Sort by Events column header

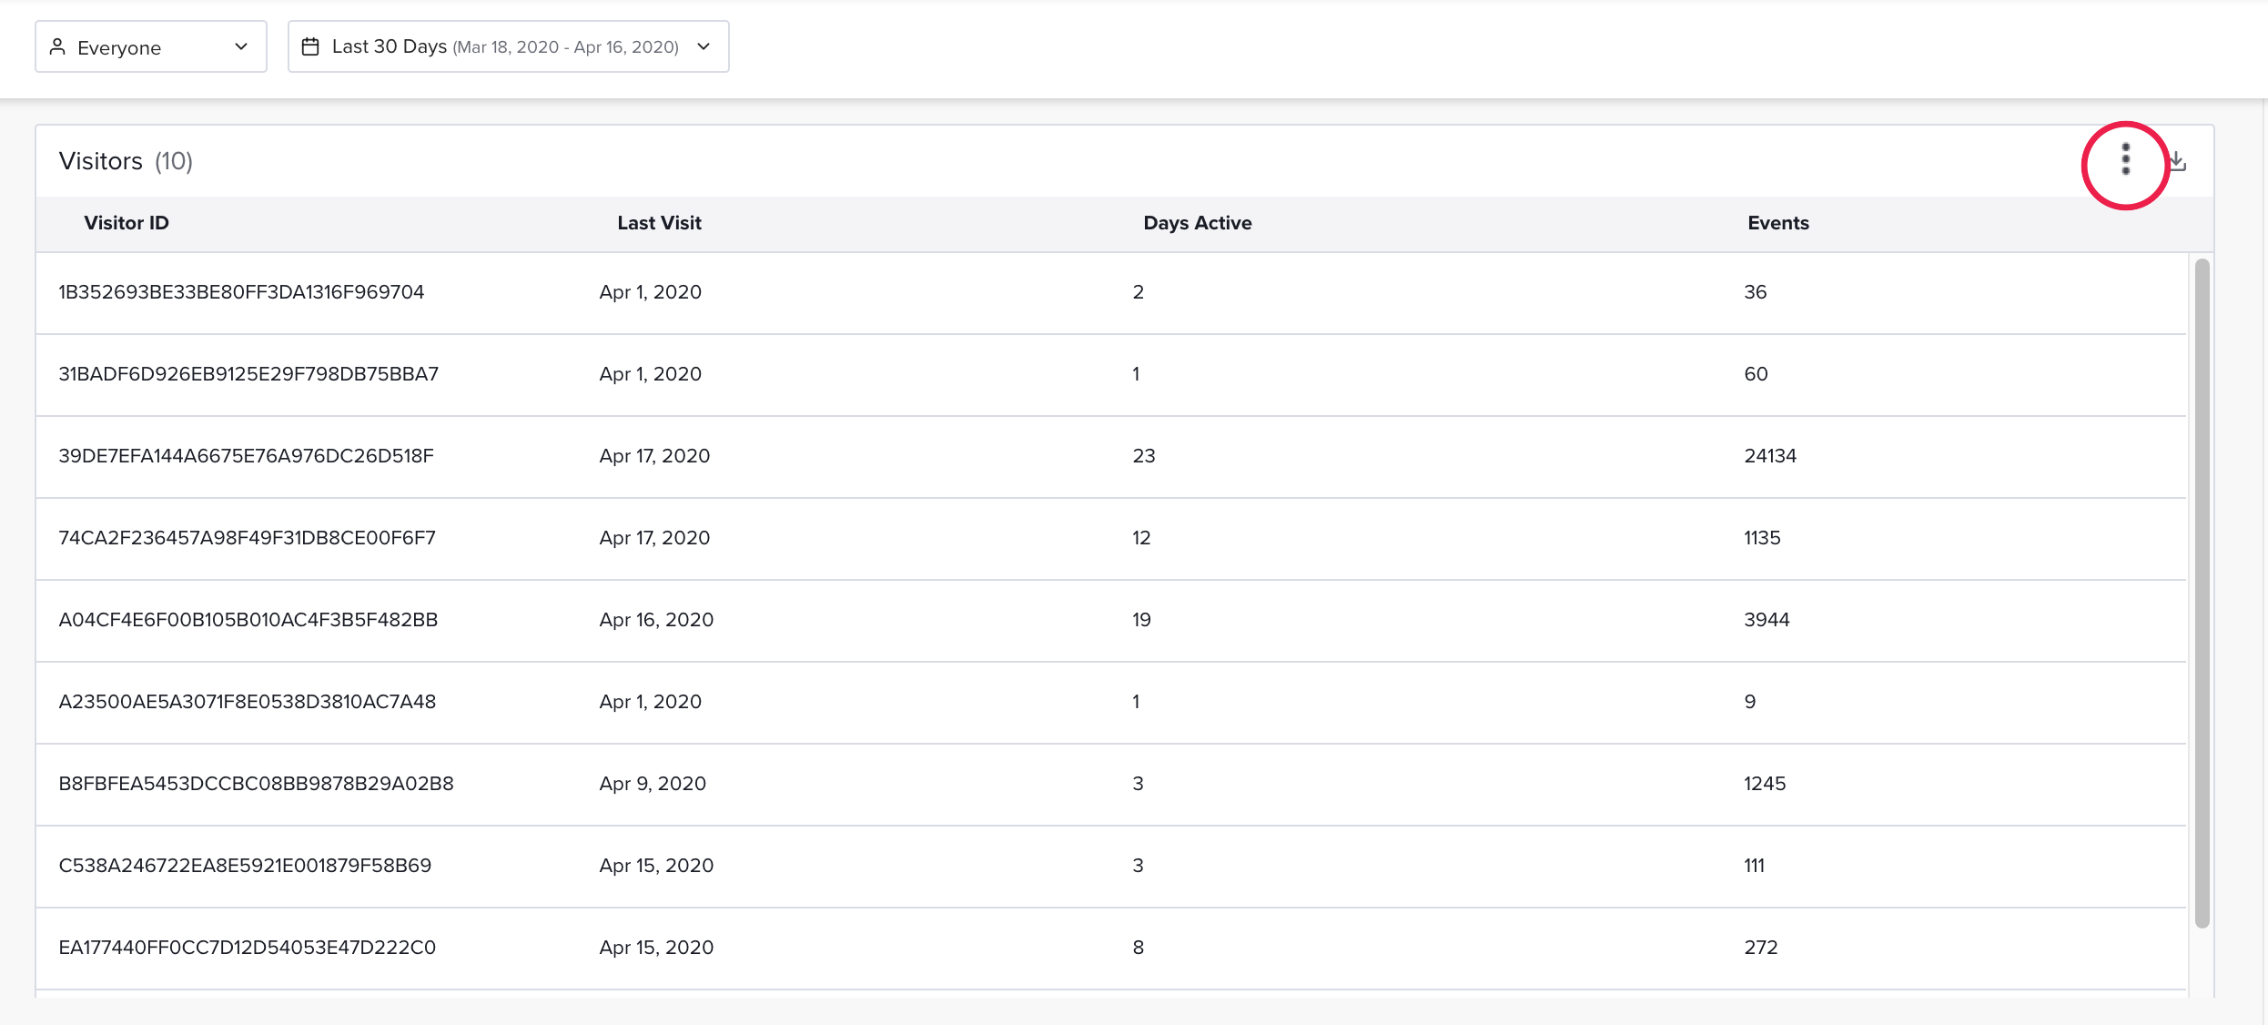point(1778,223)
